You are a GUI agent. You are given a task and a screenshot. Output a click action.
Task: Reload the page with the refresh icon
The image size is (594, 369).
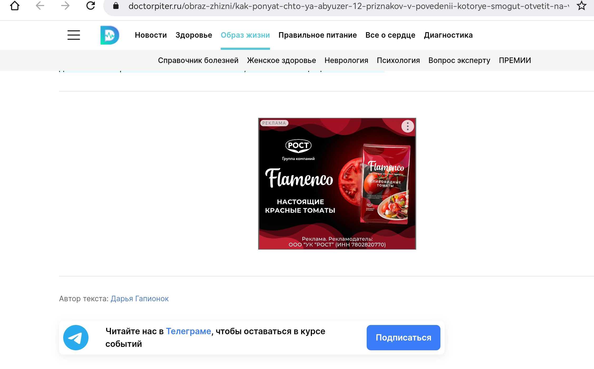click(x=91, y=6)
